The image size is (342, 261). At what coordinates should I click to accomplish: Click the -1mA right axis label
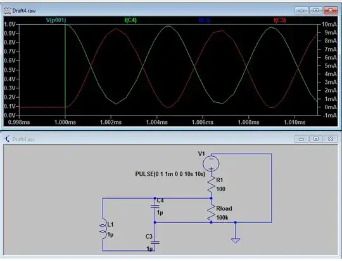coord(330,115)
